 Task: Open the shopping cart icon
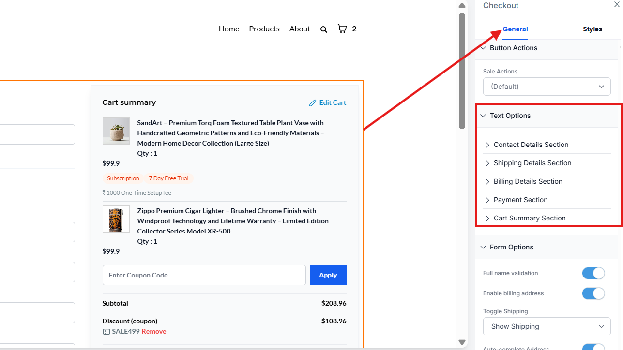pos(342,29)
